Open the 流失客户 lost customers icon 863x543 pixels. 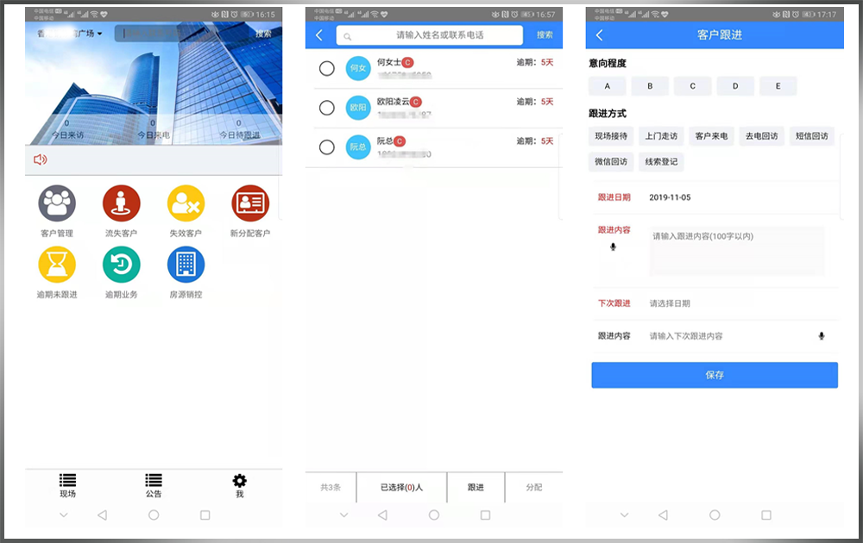[x=122, y=204]
